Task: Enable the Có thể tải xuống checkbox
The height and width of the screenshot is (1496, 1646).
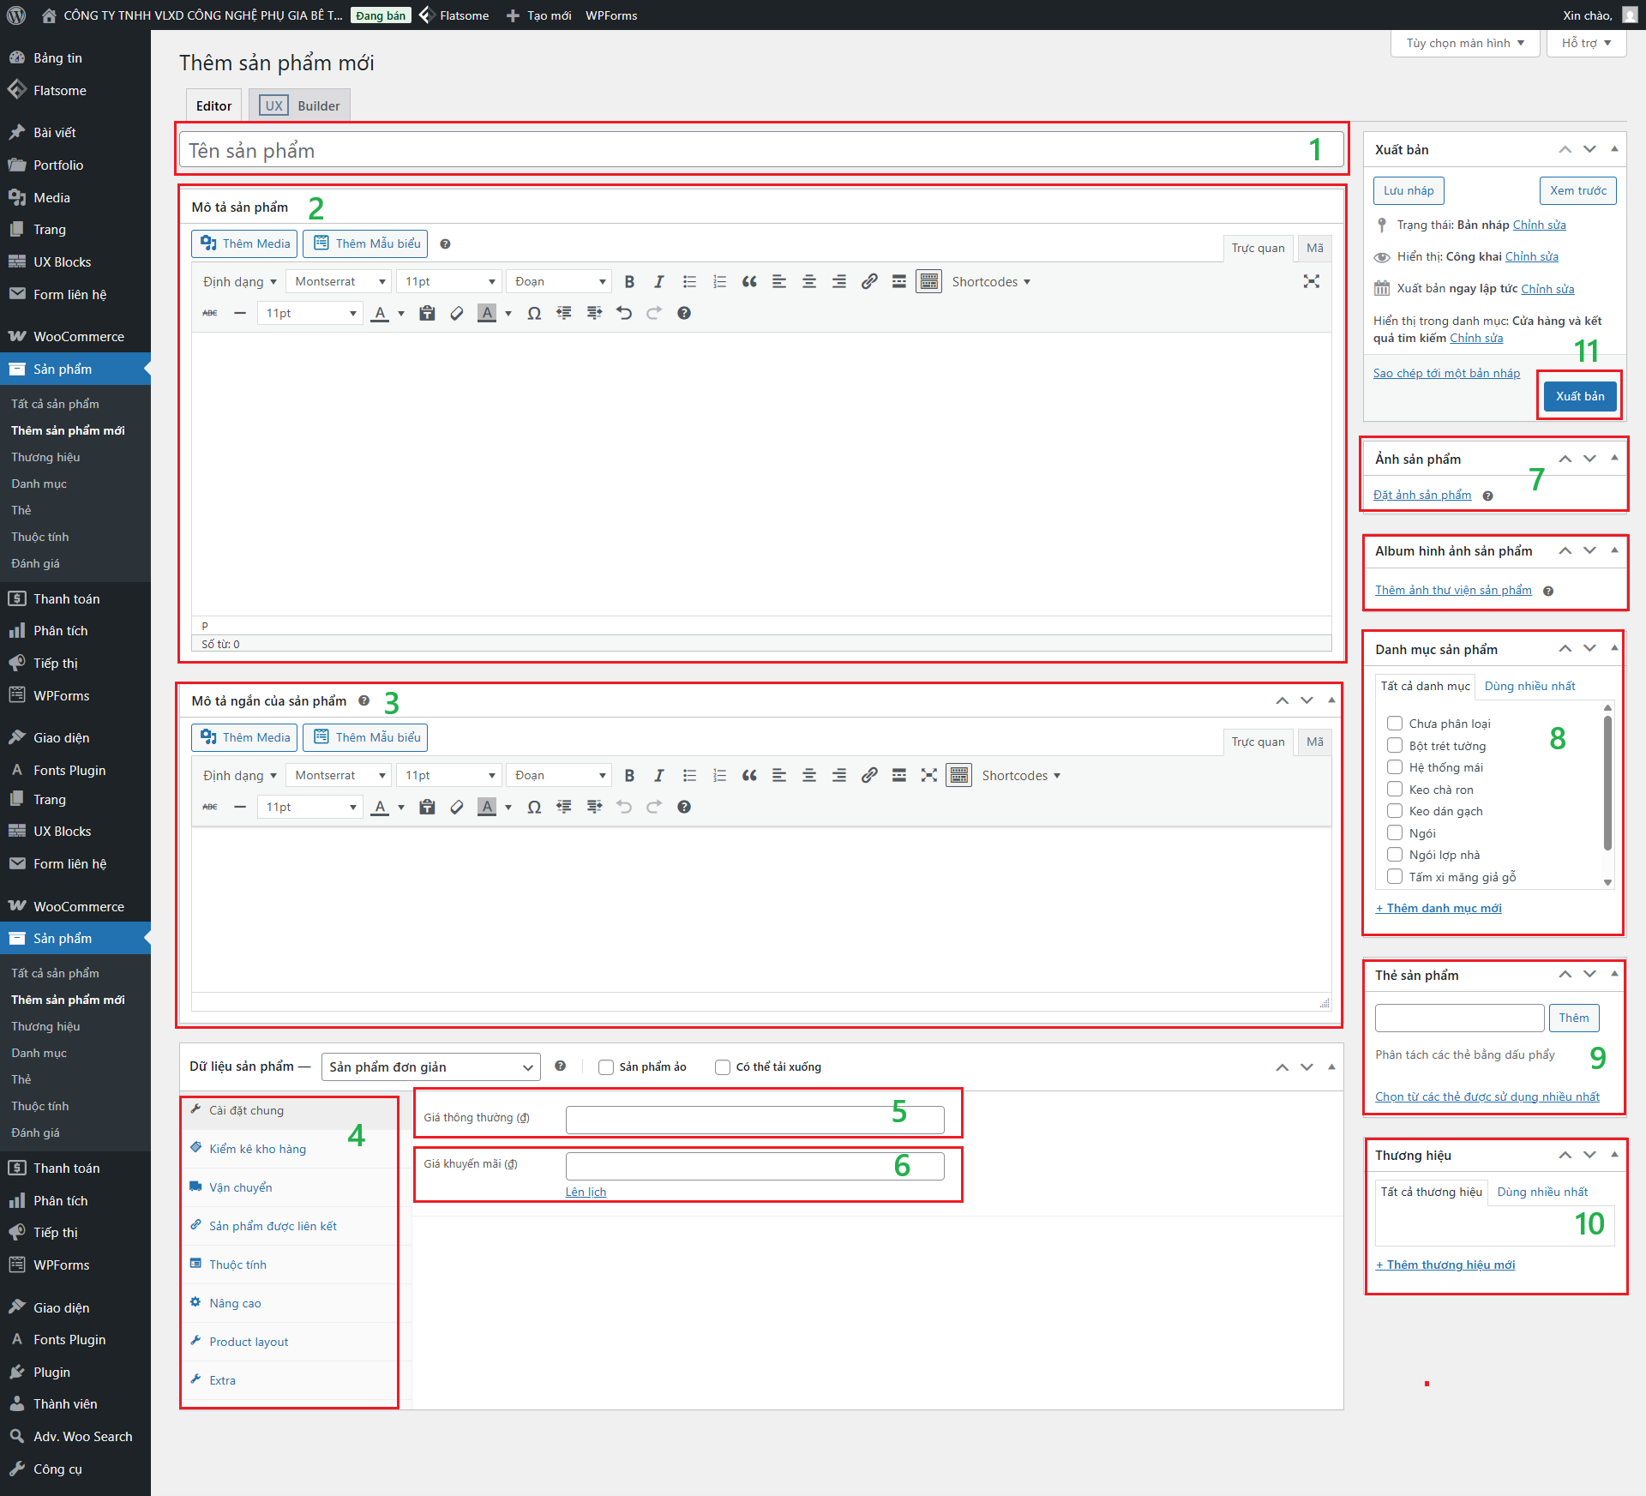Action: [723, 1066]
